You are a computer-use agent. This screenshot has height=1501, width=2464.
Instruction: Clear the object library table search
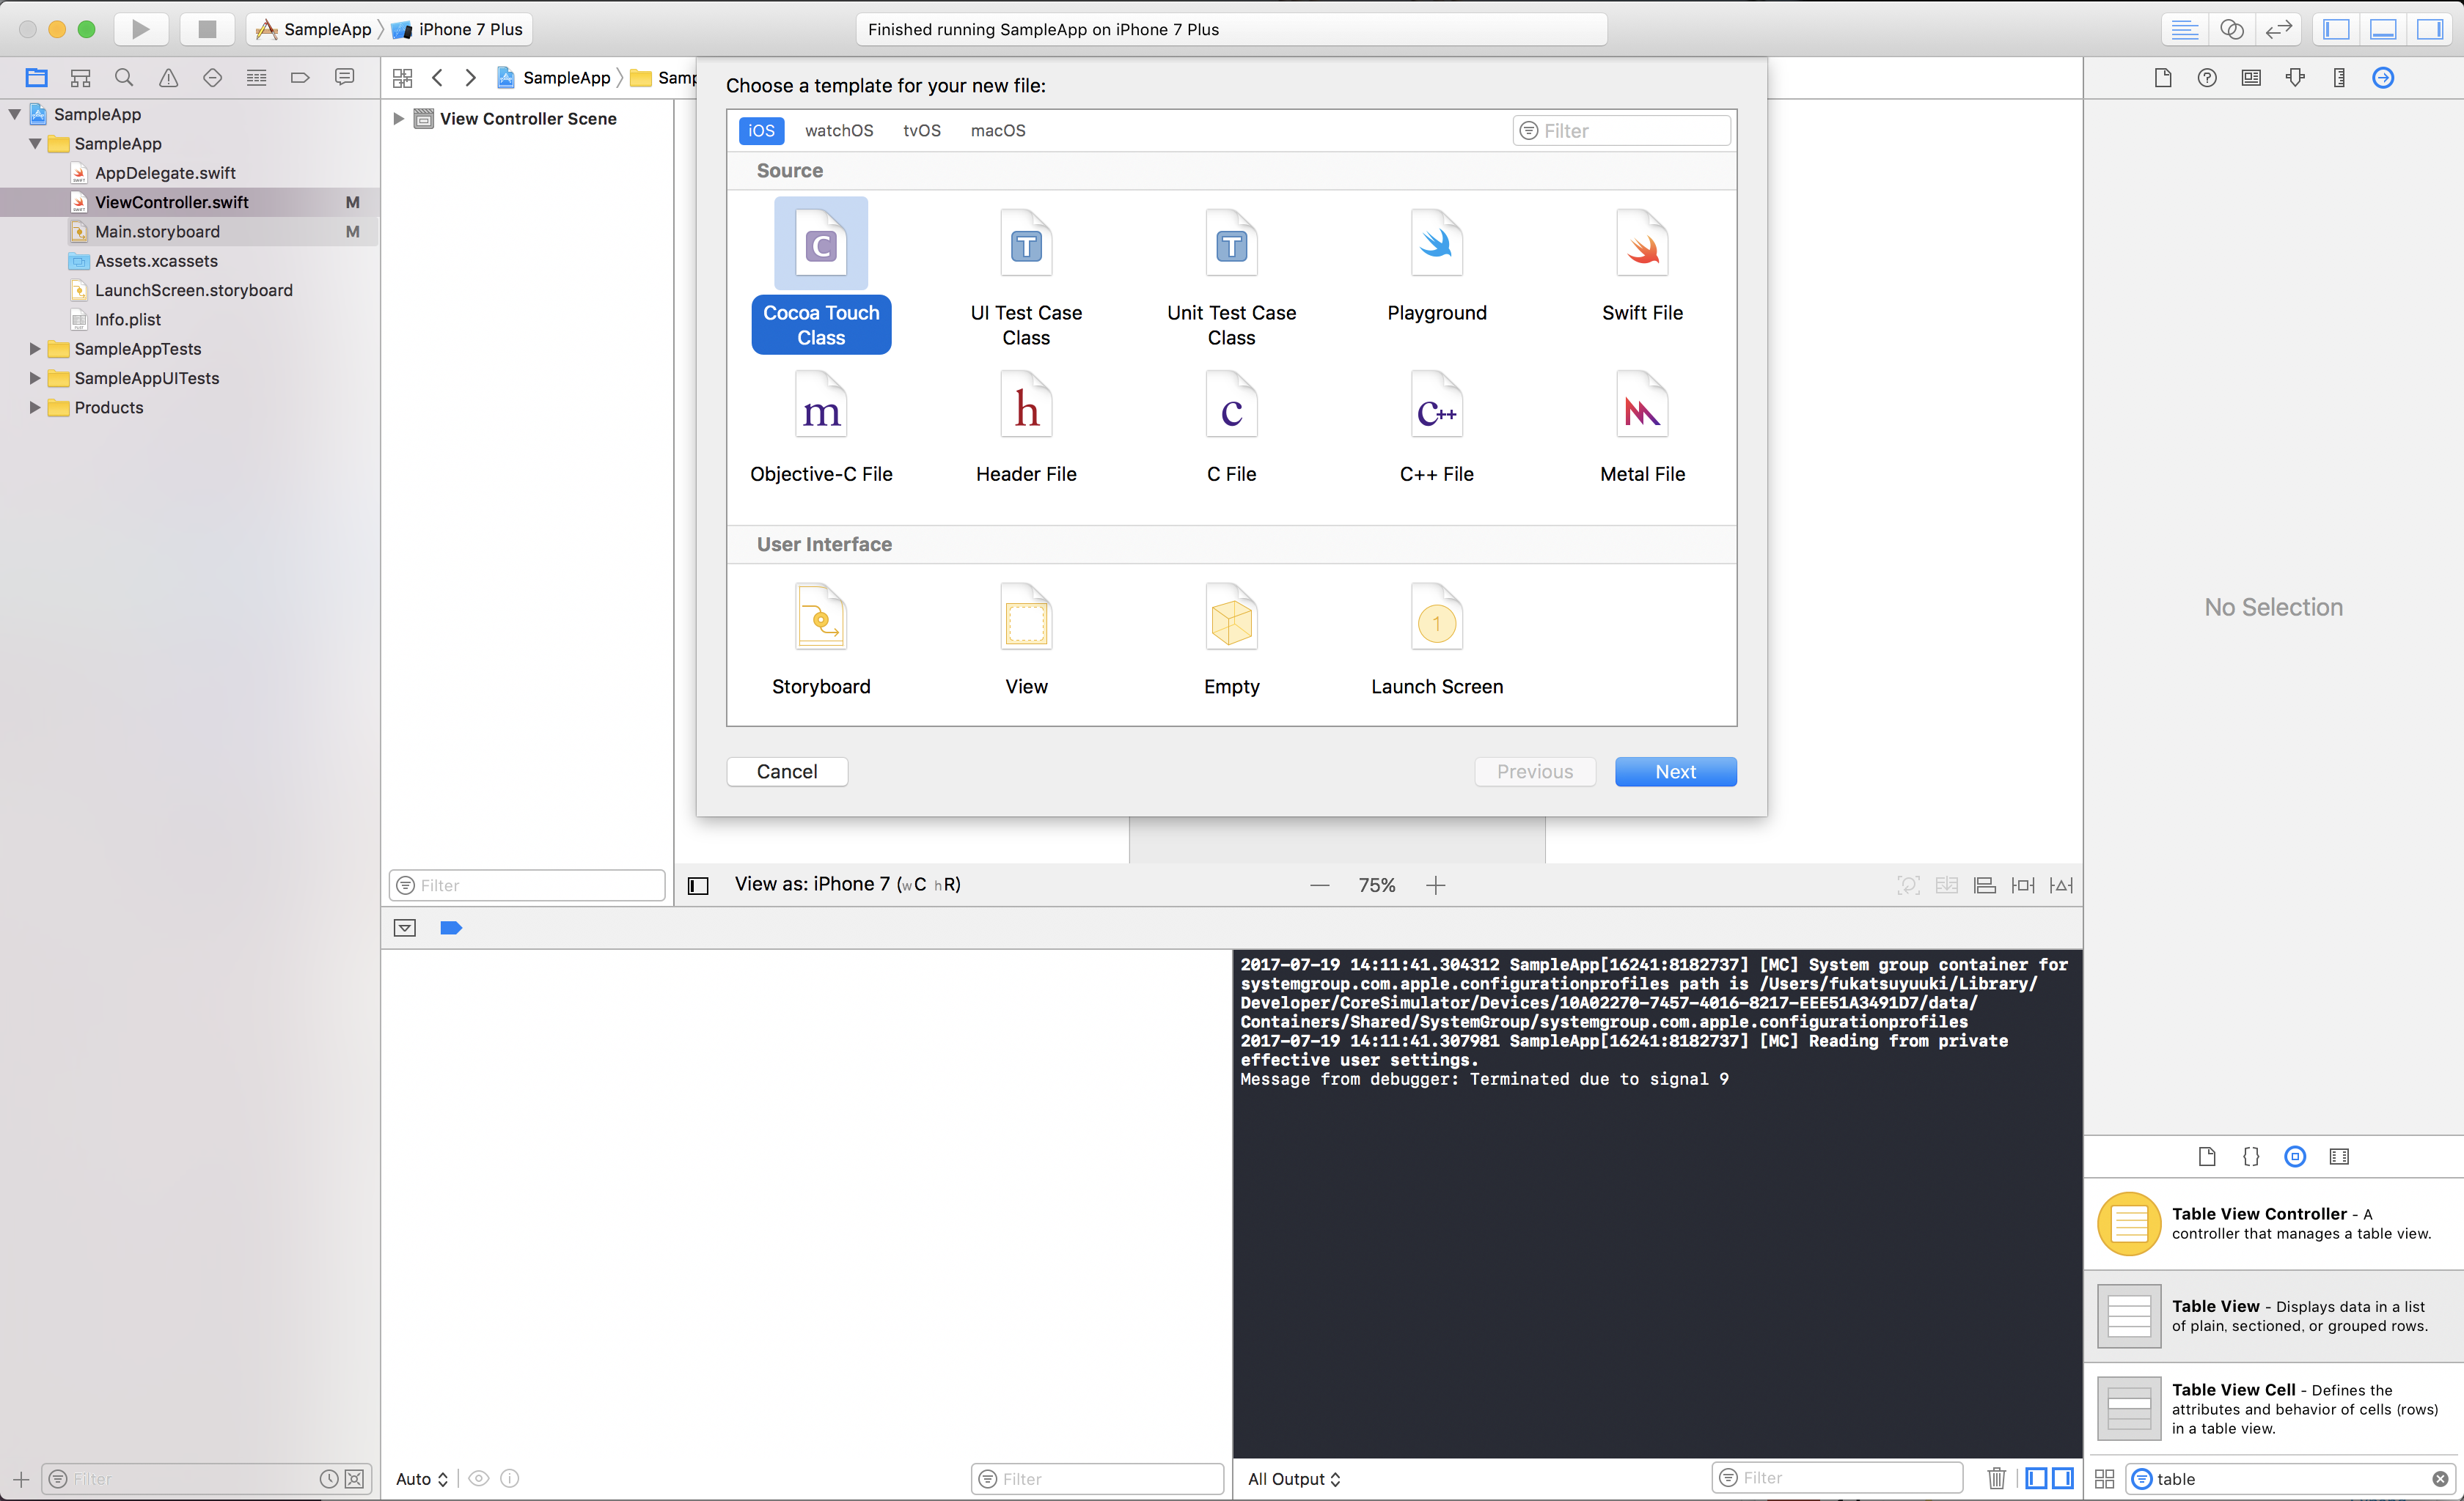coord(2440,1479)
